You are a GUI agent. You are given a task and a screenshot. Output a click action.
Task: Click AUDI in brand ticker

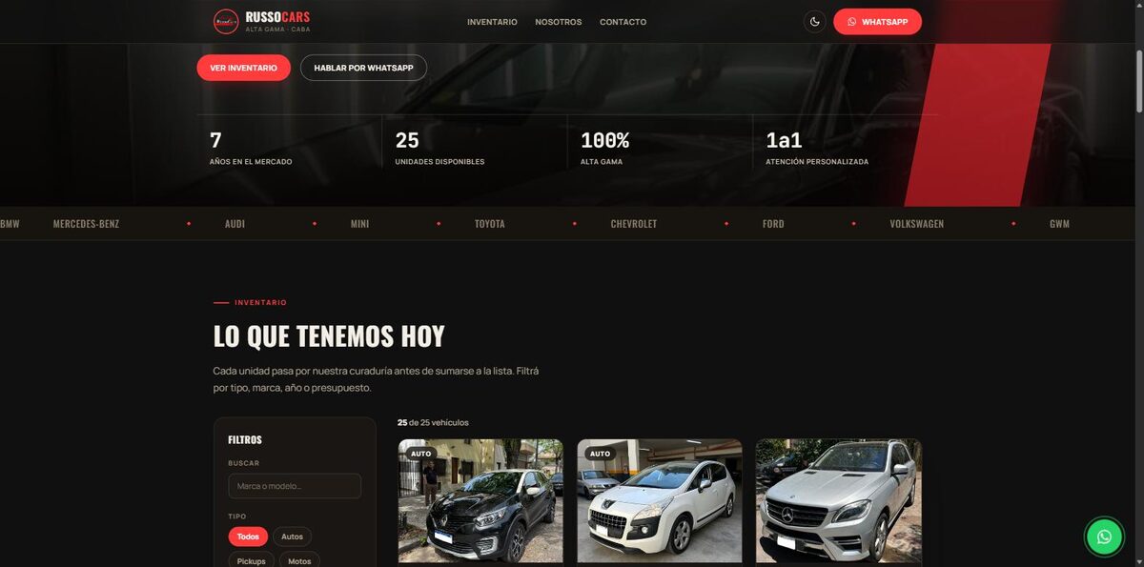[x=235, y=224]
